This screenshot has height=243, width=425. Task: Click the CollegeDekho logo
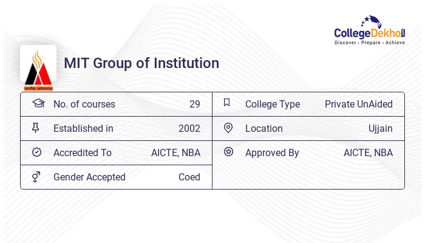click(369, 30)
